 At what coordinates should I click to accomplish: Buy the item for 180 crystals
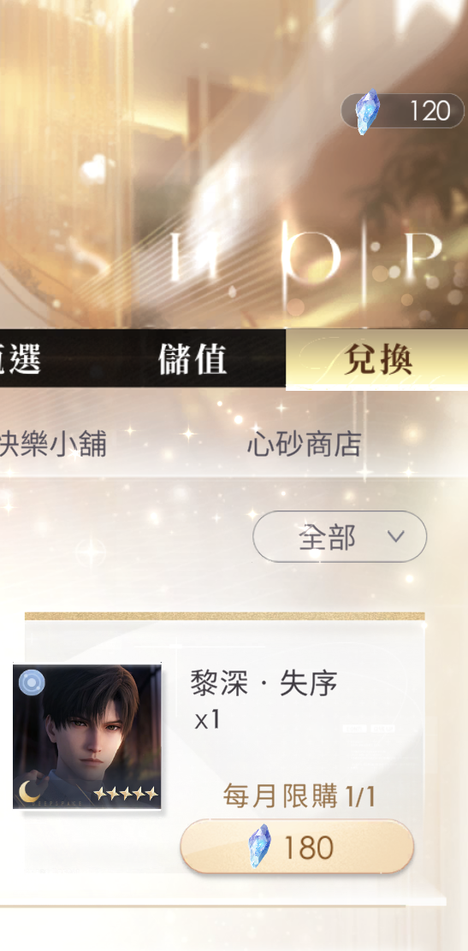click(x=297, y=847)
